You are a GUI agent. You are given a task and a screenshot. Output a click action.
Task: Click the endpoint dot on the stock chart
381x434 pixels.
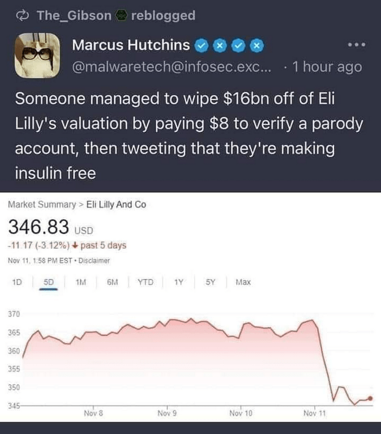[x=371, y=398]
